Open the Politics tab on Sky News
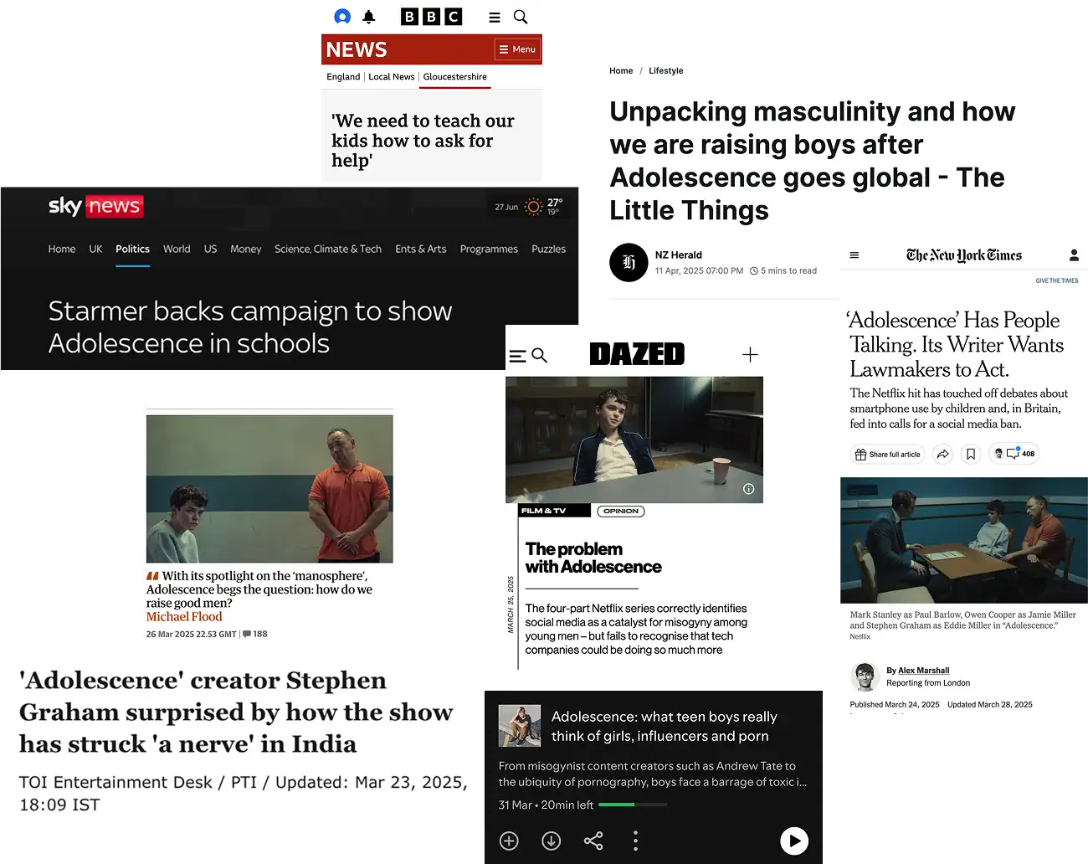Image resolution: width=1088 pixels, height=864 pixels. pos(132,249)
